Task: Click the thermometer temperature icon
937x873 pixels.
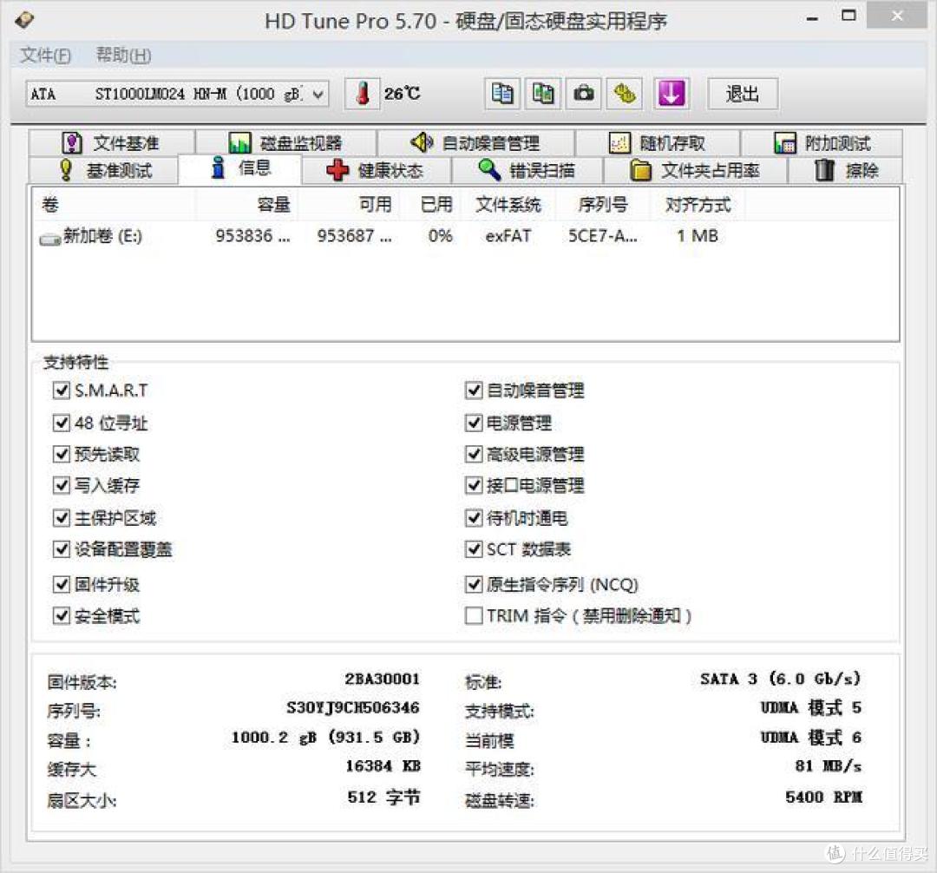Action: (362, 94)
